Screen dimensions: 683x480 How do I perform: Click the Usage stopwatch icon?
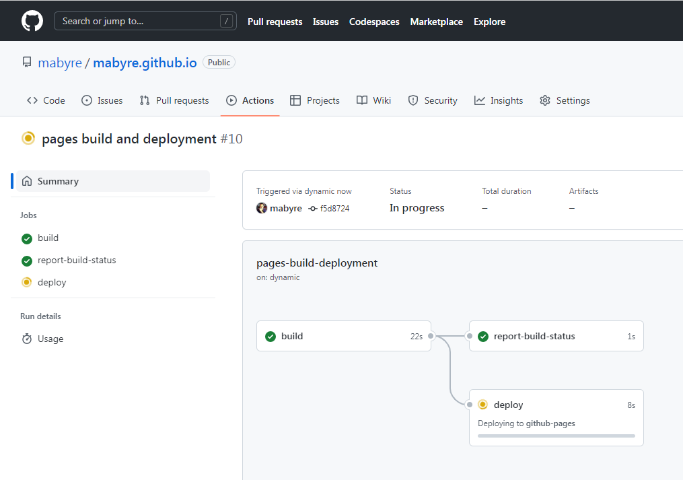pyautogui.click(x=26, y=339)
